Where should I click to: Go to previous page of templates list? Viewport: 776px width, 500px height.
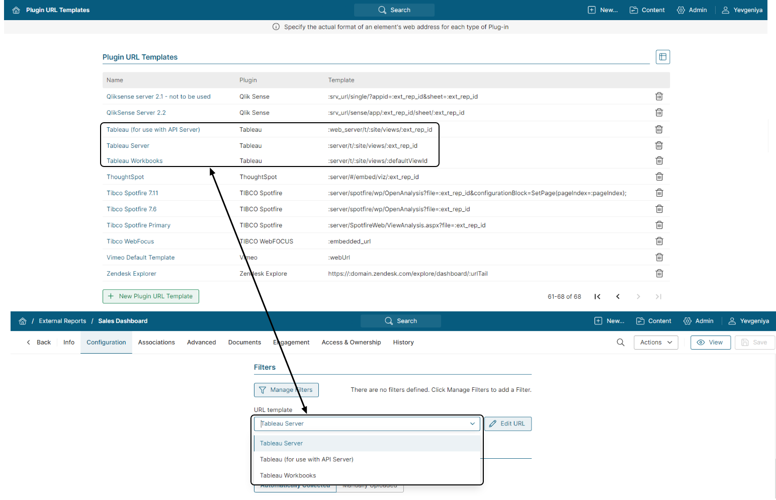tap(618, 297)
